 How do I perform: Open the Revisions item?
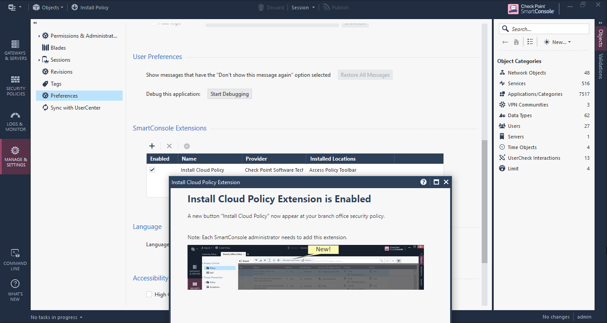click(61, 72)
